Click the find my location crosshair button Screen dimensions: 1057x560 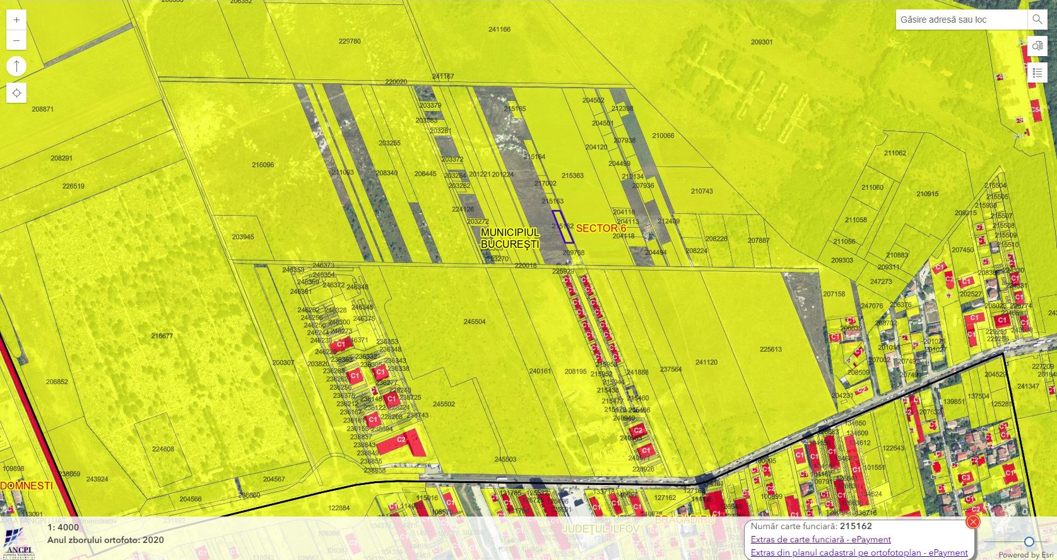(x=16, y=93)
